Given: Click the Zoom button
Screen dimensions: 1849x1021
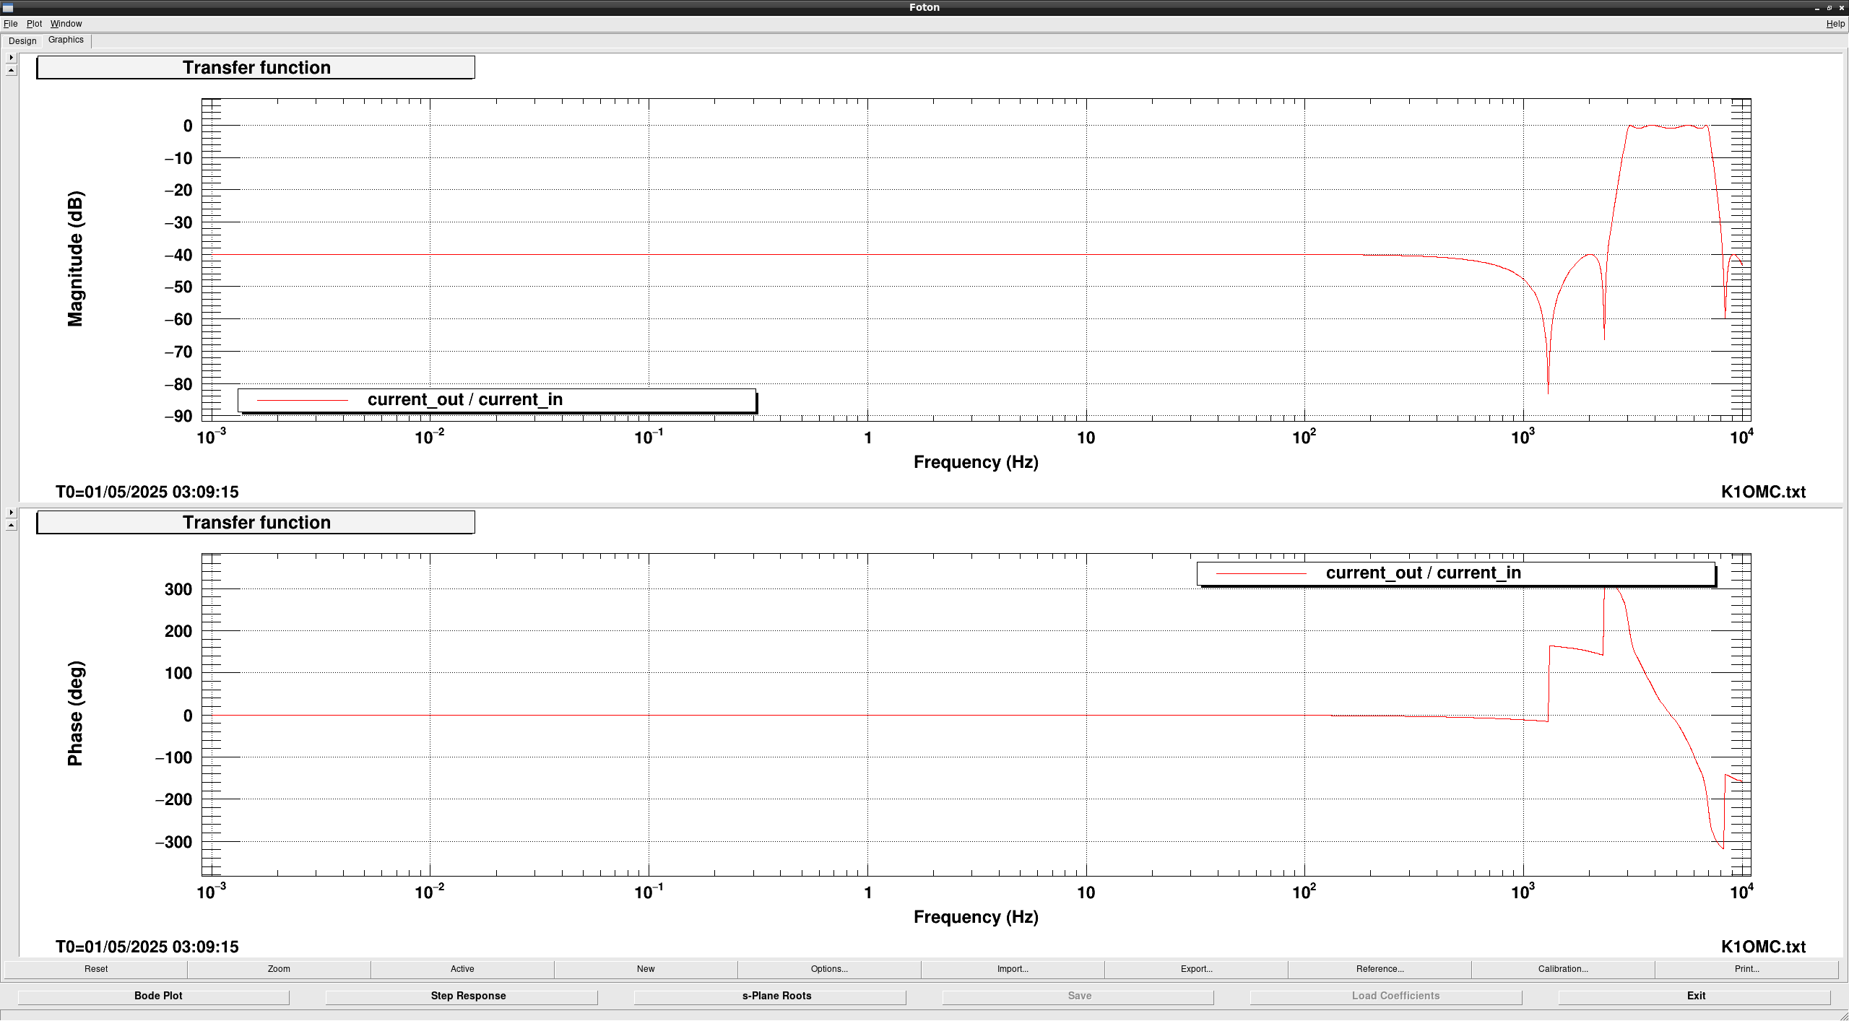Looking at the screenshot, I should click(x=279, y=969).
